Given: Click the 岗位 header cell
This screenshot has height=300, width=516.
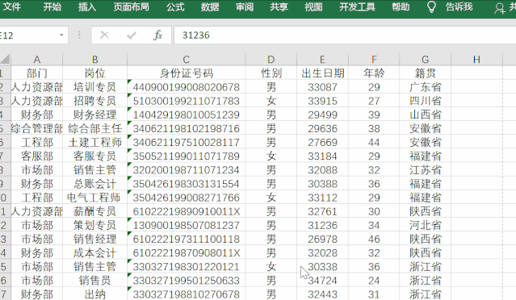Looking at the screenshot, I should (94, 73).
